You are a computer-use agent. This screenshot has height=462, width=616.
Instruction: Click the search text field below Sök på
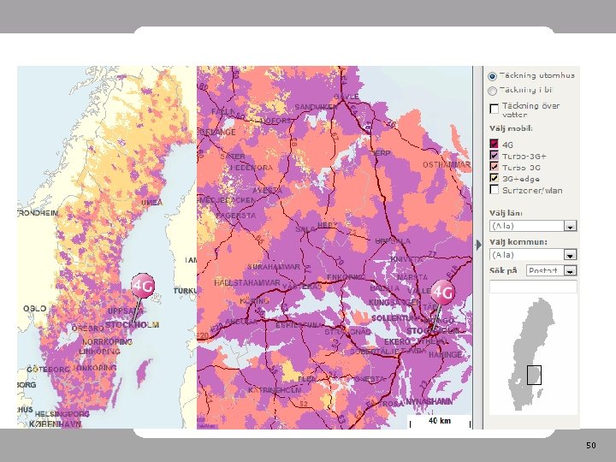pyautogui.click(x=533, y=287)
